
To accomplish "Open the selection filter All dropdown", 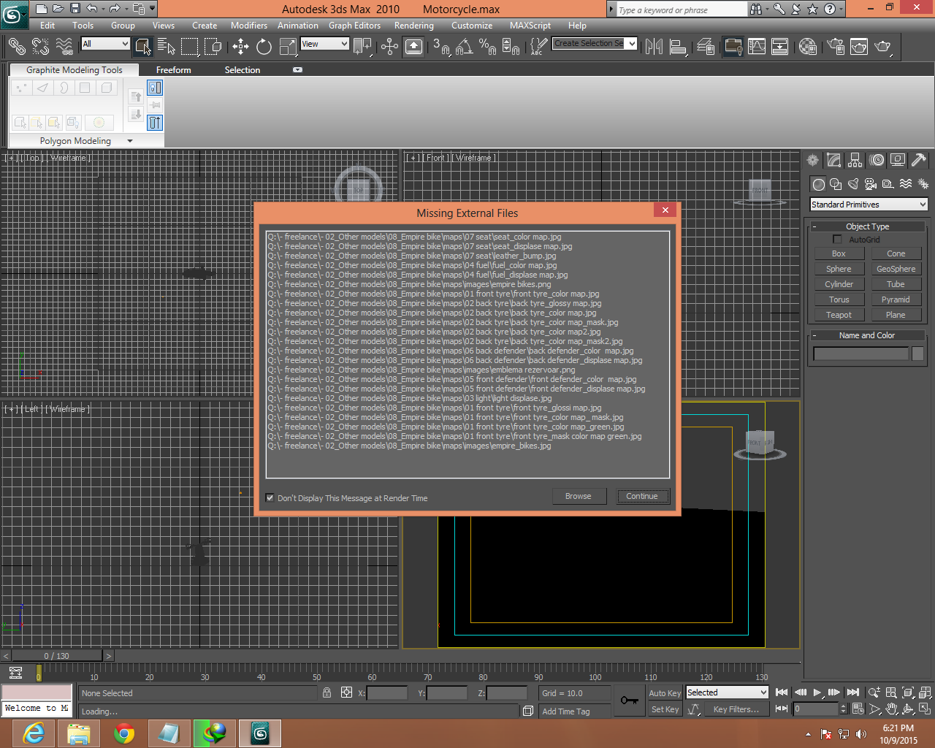I will click(105, 44).
